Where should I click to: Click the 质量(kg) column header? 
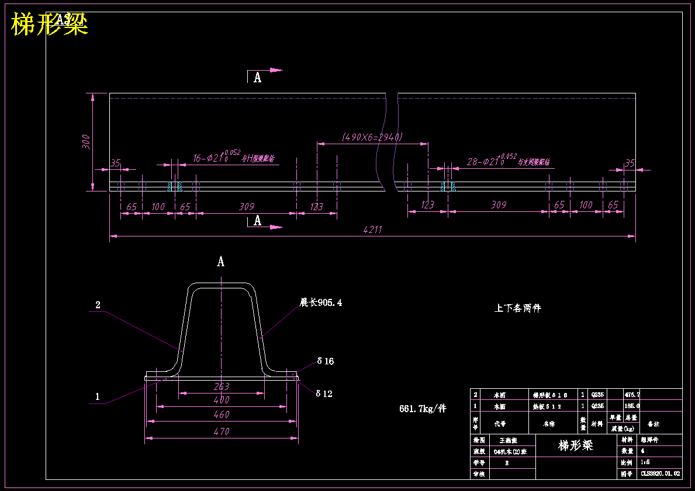(623, 429)
